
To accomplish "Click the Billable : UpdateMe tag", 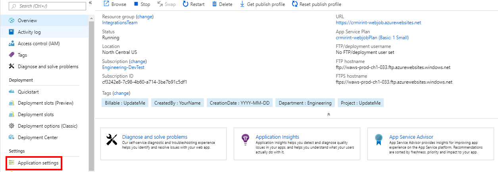I will [125, 103].
